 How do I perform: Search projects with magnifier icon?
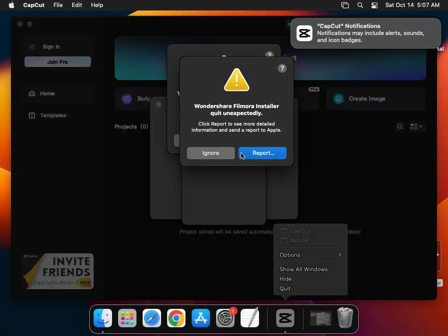(400, 126)
